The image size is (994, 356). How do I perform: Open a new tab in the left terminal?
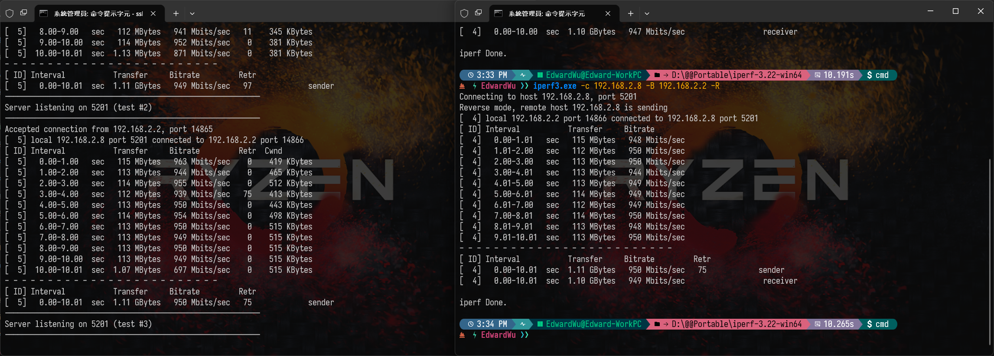tap(176, 13)
